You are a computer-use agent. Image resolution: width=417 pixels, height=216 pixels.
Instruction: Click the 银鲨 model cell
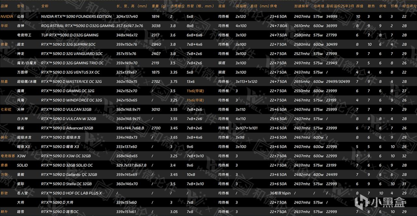(21, 128)
